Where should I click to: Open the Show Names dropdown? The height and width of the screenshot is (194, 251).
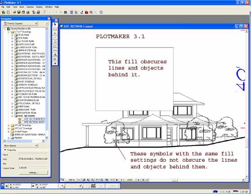[x=21, y=145]
